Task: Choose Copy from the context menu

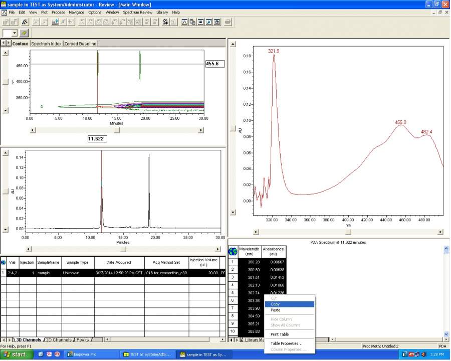Action: coord(275,304)
